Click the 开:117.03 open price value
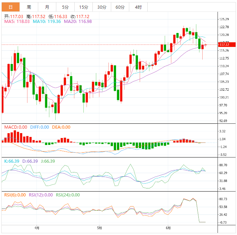The width and height of the screenshot is (237, 235). [14, 16]
